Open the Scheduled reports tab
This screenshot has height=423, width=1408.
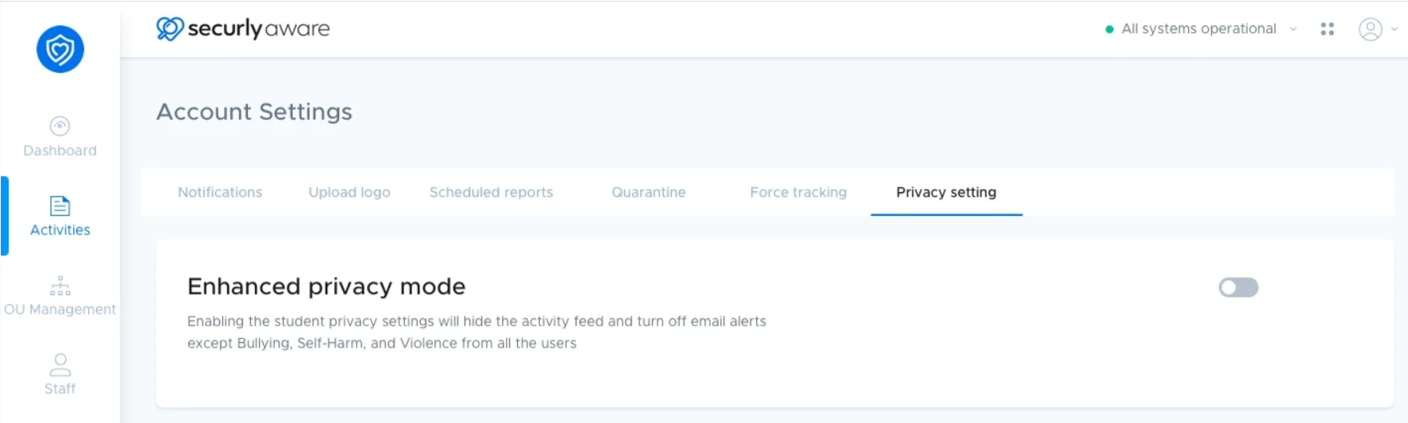pyautogui.click(x=492, y=192)
